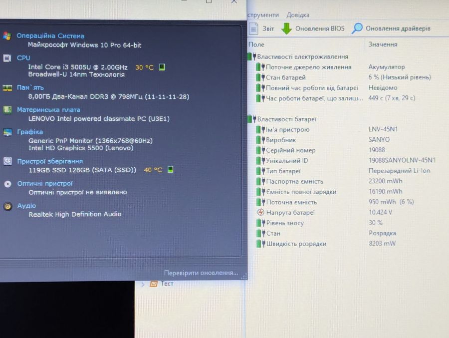Click the Оновлення драйверів toolbar button

coord(391,28)
